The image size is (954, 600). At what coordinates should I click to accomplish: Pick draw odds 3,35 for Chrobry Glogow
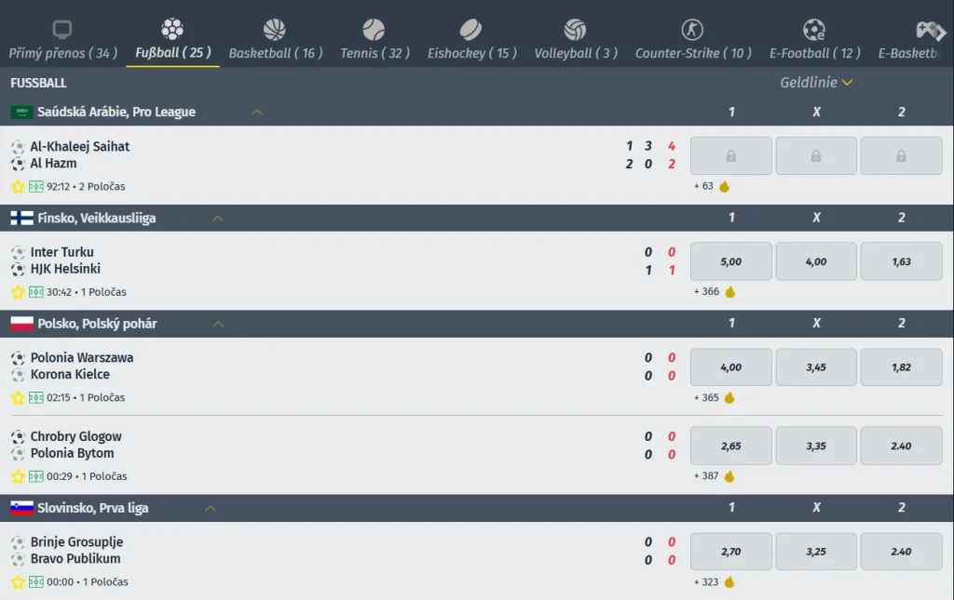816,446
